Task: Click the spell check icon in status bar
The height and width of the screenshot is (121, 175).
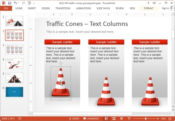Action: pos(20,119)
